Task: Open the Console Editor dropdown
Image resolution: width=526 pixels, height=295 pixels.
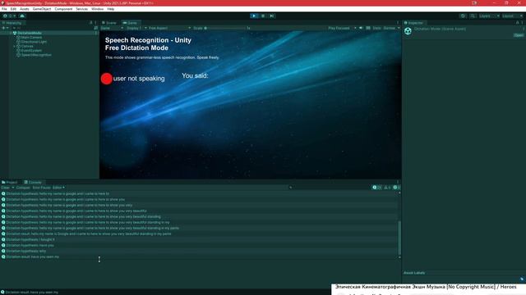Action: tap(58, 188)
